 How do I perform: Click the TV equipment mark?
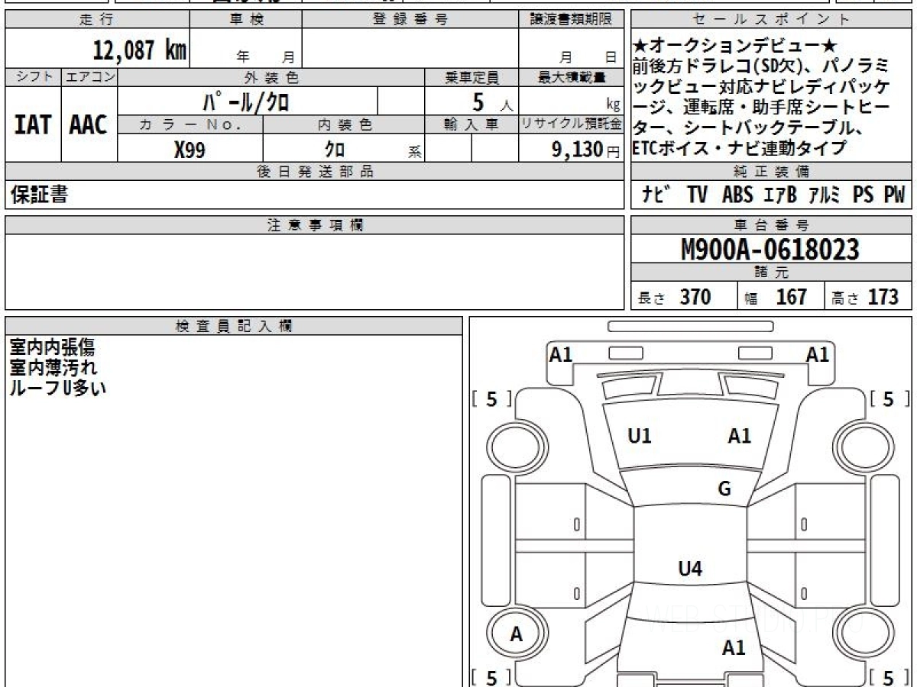coord(697,195)
